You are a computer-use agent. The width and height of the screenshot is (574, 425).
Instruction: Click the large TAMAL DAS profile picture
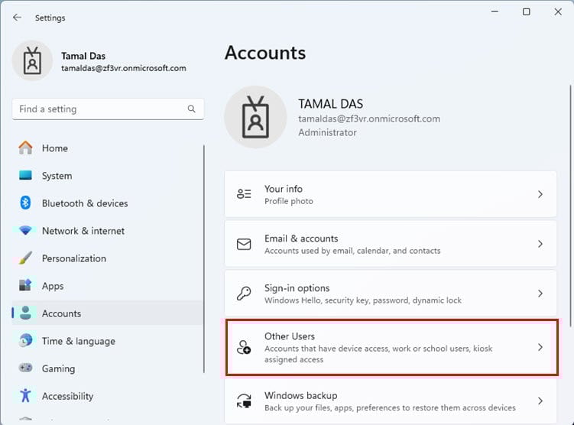tap(255, 116)
